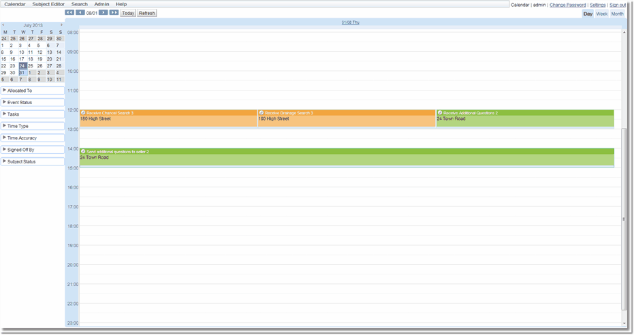The height and width of the screenshot is (335, 634).
Task: Click check icon on Send additional questions event
Action: point(83,151)
